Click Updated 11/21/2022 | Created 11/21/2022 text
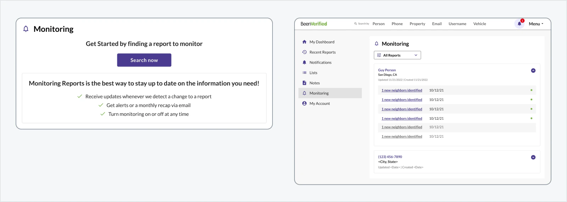The height and width of the screenshot is (202, 567). [x=403, y=80]
